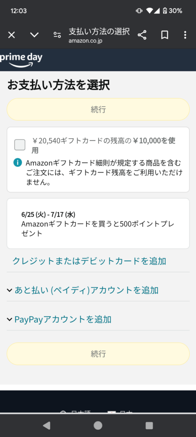Close the browser custom tab with X
196x437 pixels.
(x=11, y=35)
